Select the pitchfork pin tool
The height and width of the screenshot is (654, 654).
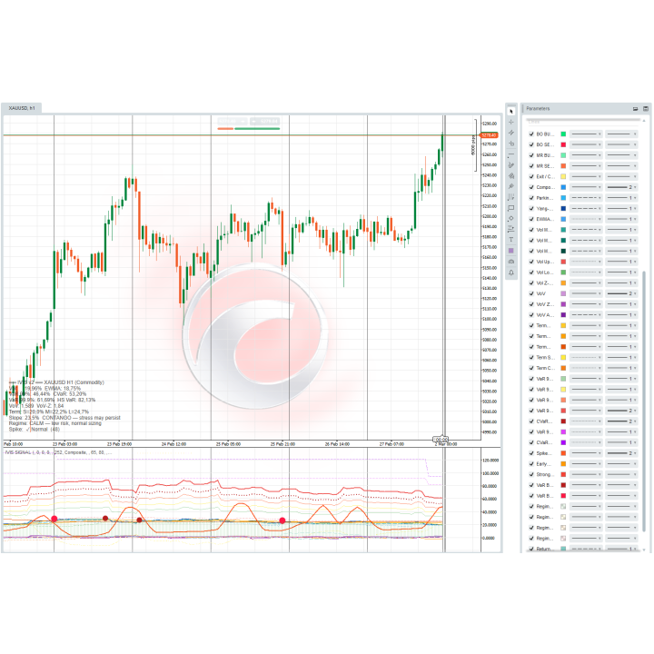point(510,186)
